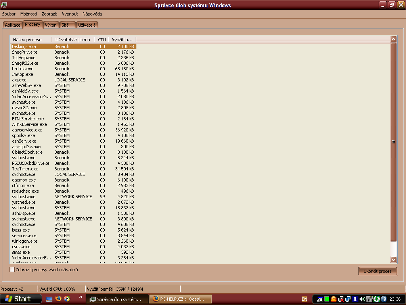Click the Ukončit proces button
The image size is (406, 305).
tap(377, 271)
